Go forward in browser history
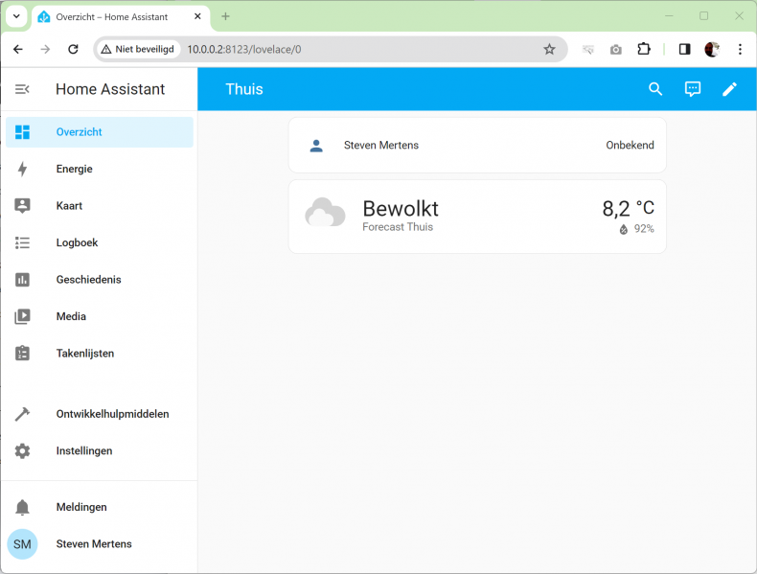 tap(45, 49)
